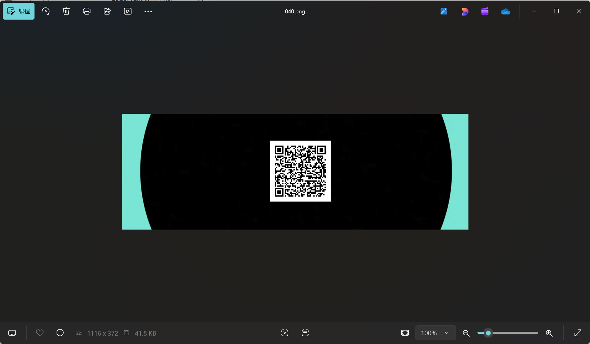The image size is (590, 344).
Task: Share the image with the share icon
Action: 107,11
